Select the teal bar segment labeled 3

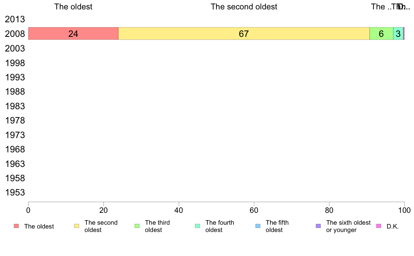[x=398, y=34]
